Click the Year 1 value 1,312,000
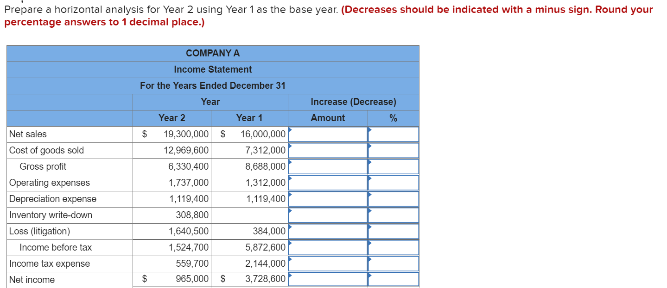667x288 pixels. click(266, 183)
